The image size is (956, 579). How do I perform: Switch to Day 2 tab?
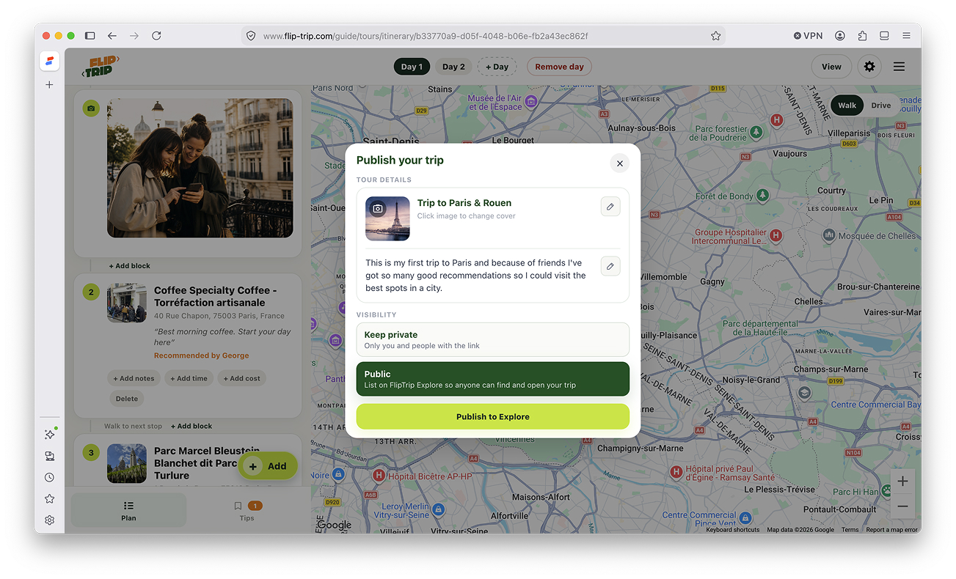coord(453,67)
